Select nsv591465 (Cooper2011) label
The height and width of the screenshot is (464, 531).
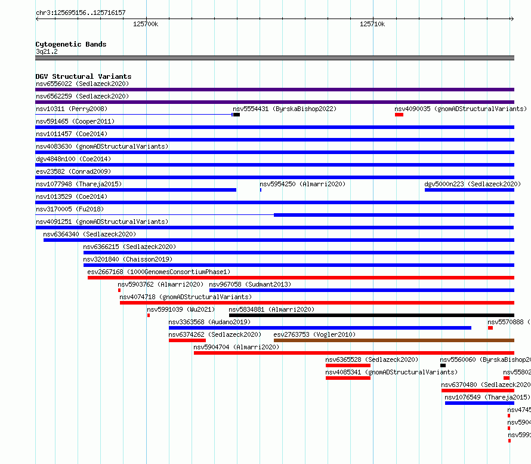[x=75, y=121]
